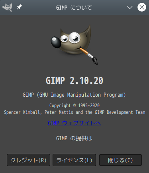Open the title bar chevron dropdown

[130, 7]
